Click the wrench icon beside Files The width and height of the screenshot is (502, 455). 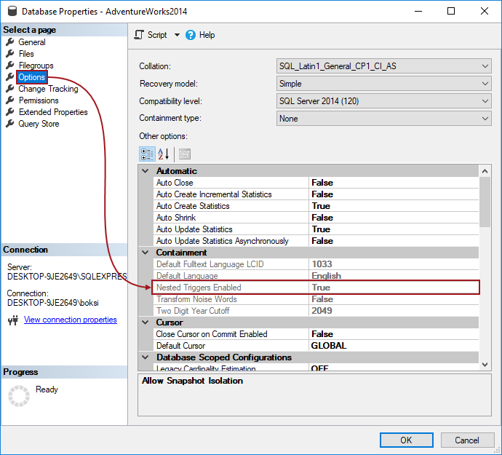(x=10, y=53)
